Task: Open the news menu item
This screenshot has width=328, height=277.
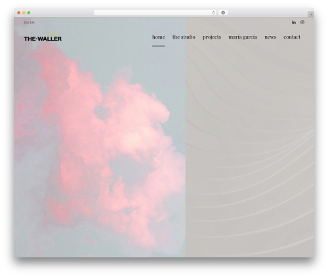Action: point(270,37)
